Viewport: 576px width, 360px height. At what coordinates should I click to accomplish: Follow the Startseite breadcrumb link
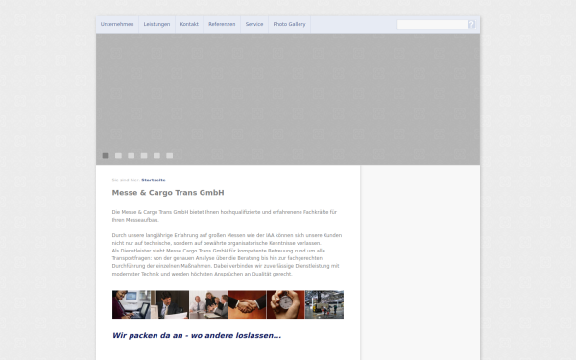tap(154, 180)
